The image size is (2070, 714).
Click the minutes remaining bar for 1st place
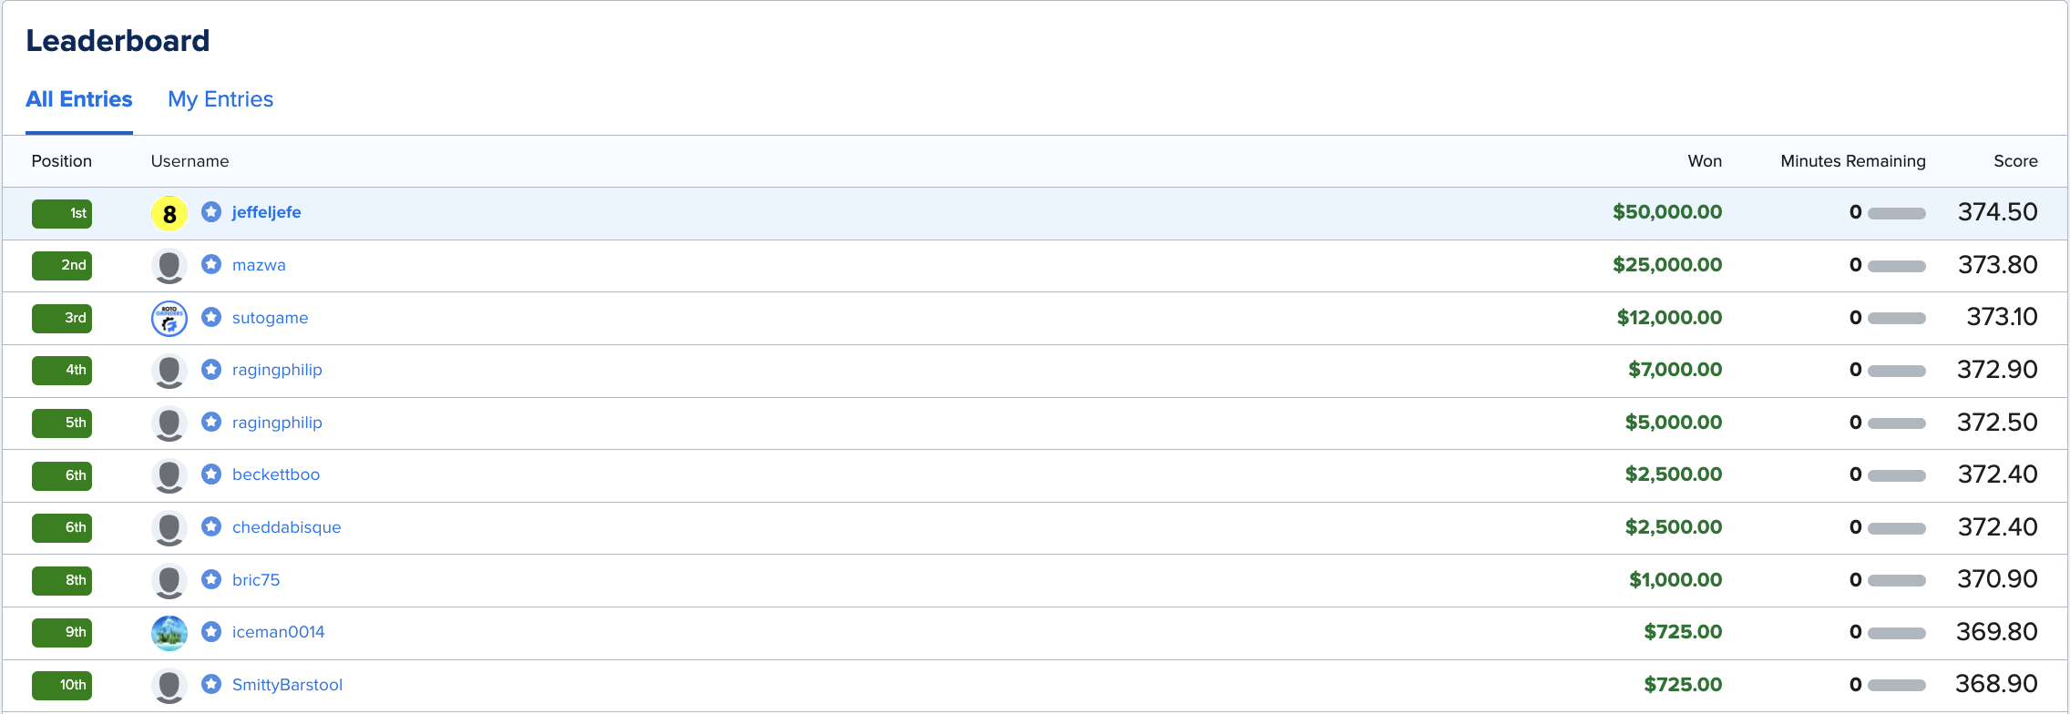(1896, 213)
